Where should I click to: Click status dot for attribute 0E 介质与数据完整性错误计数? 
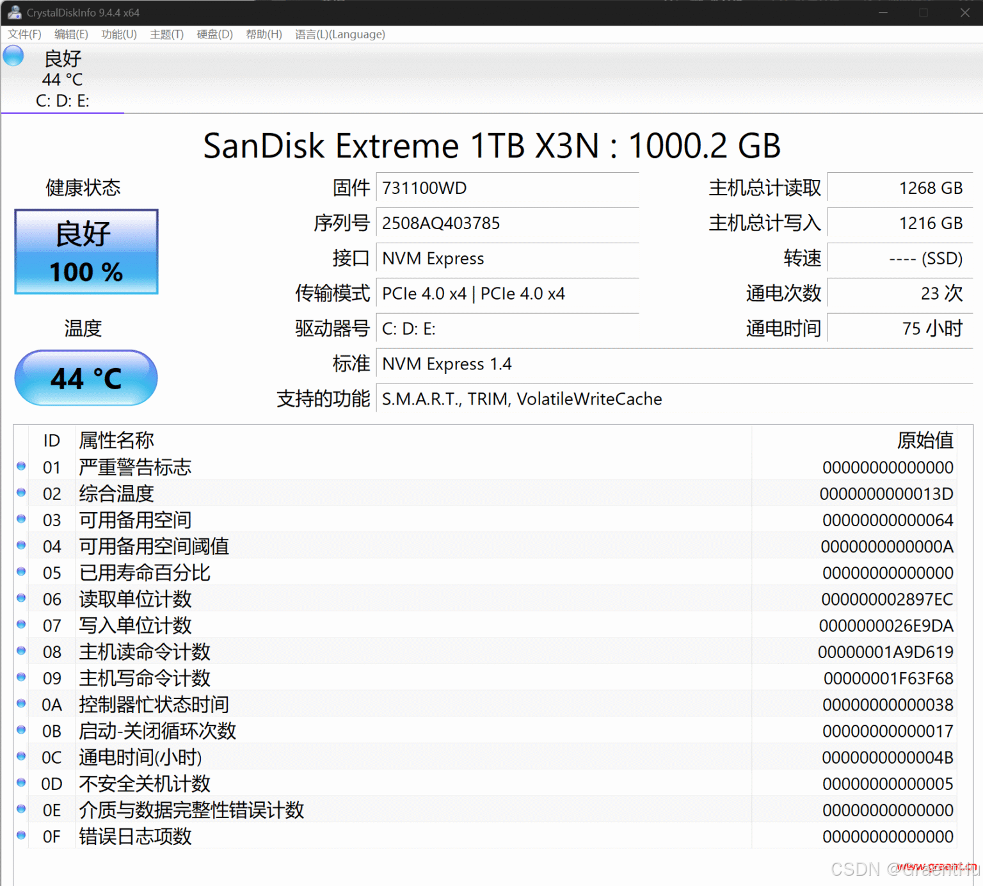coord(21,809)
